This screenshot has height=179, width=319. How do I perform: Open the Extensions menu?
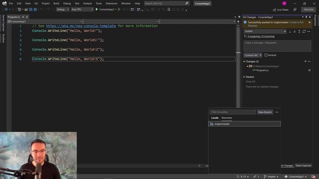point(112,3)
